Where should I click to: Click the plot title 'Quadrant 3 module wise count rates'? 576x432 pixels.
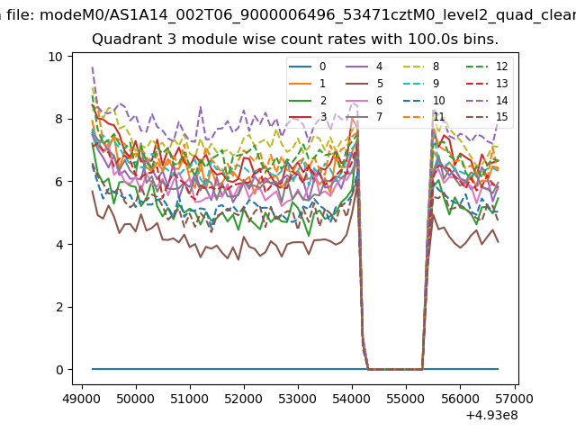[x=295, y=40]
